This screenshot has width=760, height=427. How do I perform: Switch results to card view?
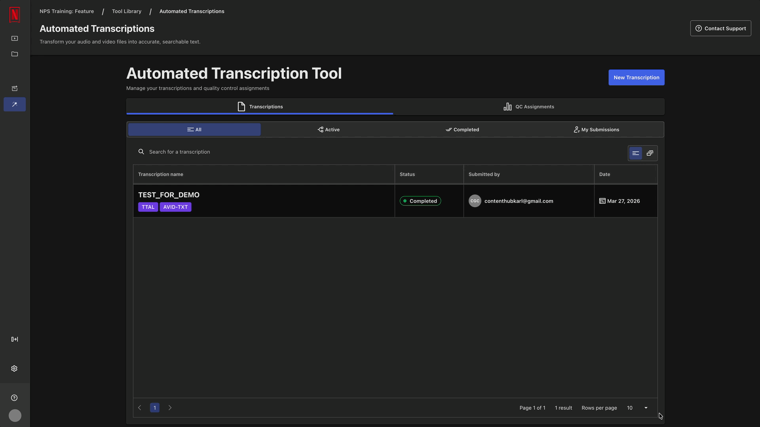(650, 153)
